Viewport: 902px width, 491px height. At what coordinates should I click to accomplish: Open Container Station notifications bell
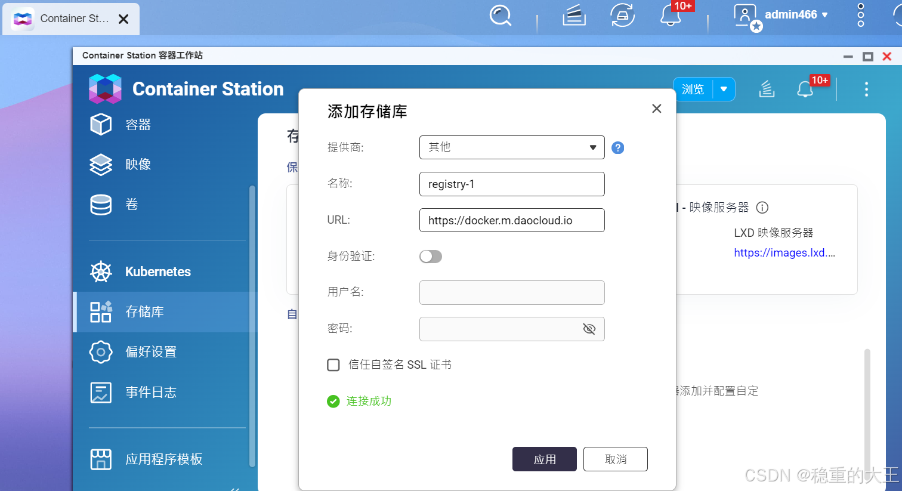click(x=805, y=89)
